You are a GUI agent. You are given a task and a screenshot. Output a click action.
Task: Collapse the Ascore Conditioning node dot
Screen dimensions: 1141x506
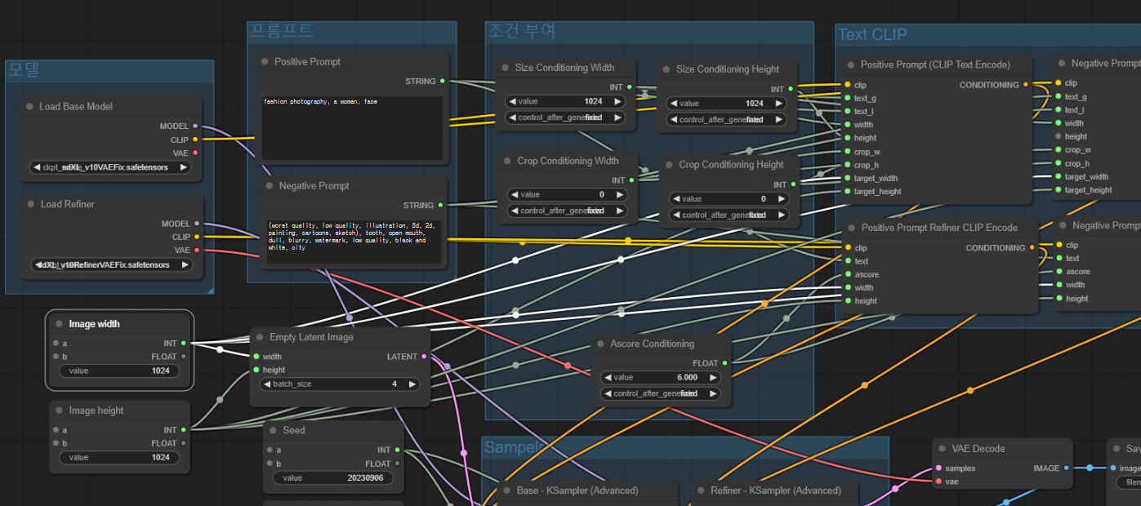pyautogui.click(x=601, y=344)
